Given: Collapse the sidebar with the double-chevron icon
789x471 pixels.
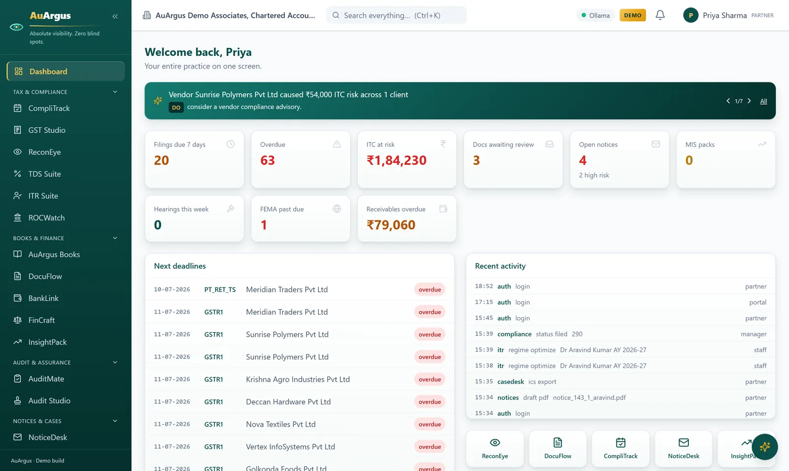Looking at the screenshot, I should tap(115, 16).
